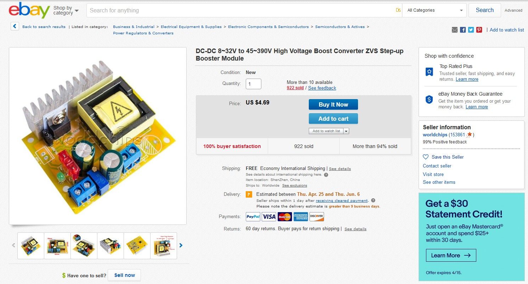Click the heart to save this seller
The height and width of the screenshot is (284, 528).
coord(426,157)
